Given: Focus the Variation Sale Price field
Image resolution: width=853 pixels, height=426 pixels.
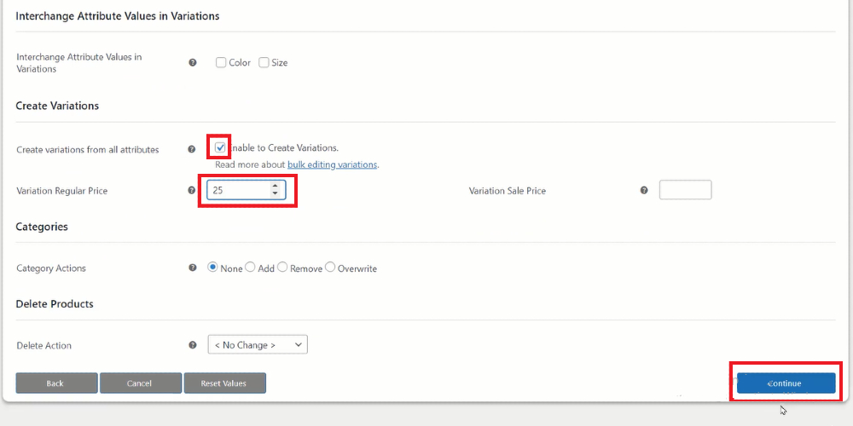Looking at the screenshot, I should 686,190.
